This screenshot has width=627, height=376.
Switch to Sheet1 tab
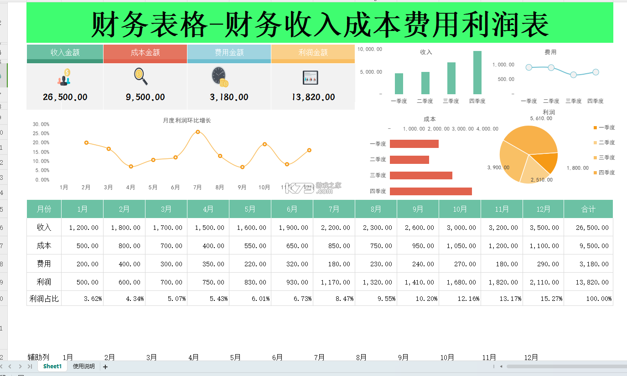pyautogui.click(x=52, y=366)
